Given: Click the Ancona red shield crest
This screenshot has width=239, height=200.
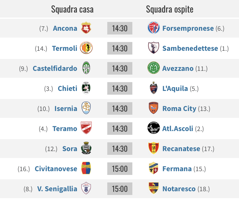Looking at the screenshot, I should tap(86, 28).
